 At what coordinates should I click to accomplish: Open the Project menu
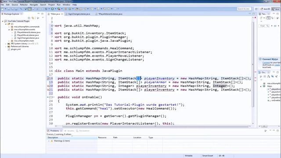51,5
